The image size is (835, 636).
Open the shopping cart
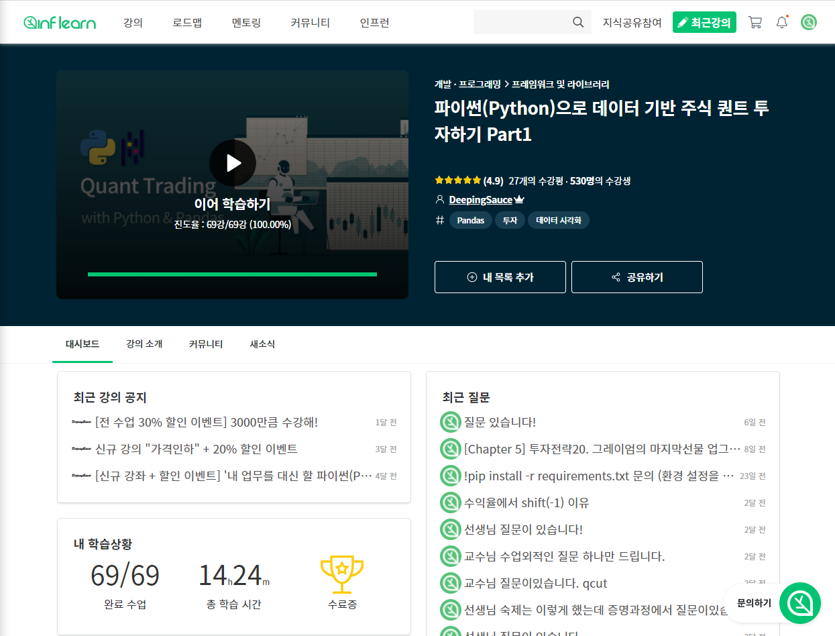tap(755, 22)
